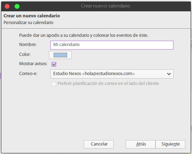The height and width of the screenshot is (154, 192).
Task: Go back with the Atrás button
Action: (141, 144)
